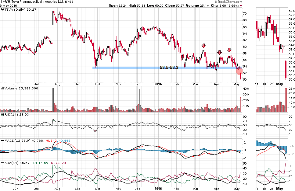The image size is (295, 191).
Task: Click the red -DI 33.20 value
Action: [x=58, y=163]
